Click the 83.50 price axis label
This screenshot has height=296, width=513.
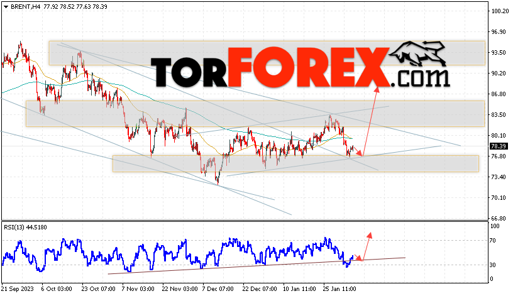pyautogui.click(x=499, y=115)
